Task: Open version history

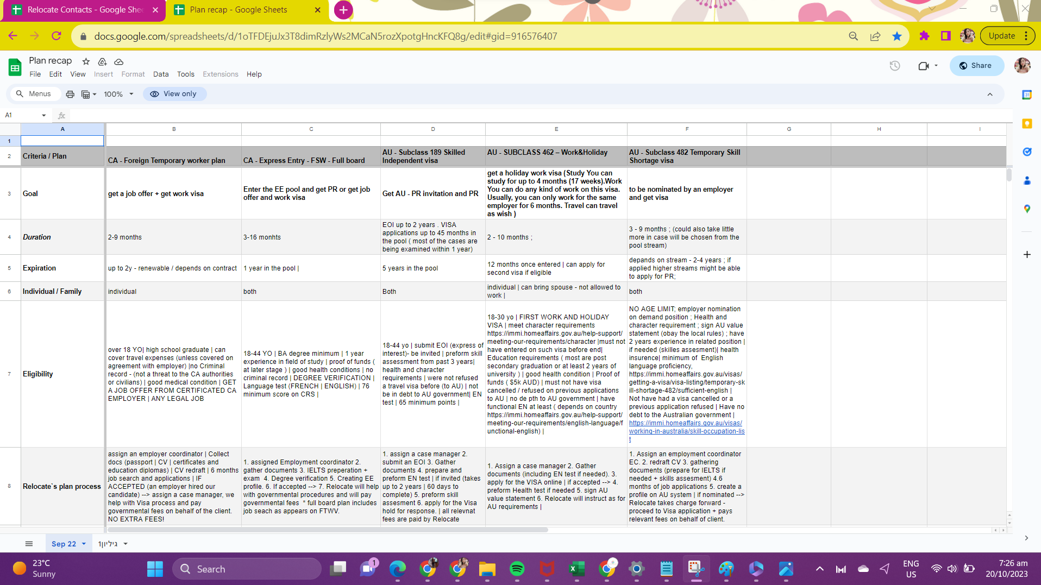Action: 894,65
